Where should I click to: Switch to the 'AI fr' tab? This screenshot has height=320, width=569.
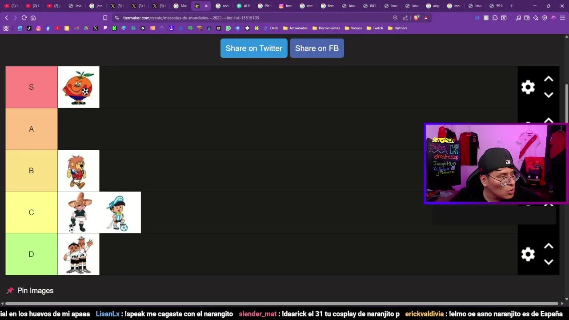coord(244,6)
